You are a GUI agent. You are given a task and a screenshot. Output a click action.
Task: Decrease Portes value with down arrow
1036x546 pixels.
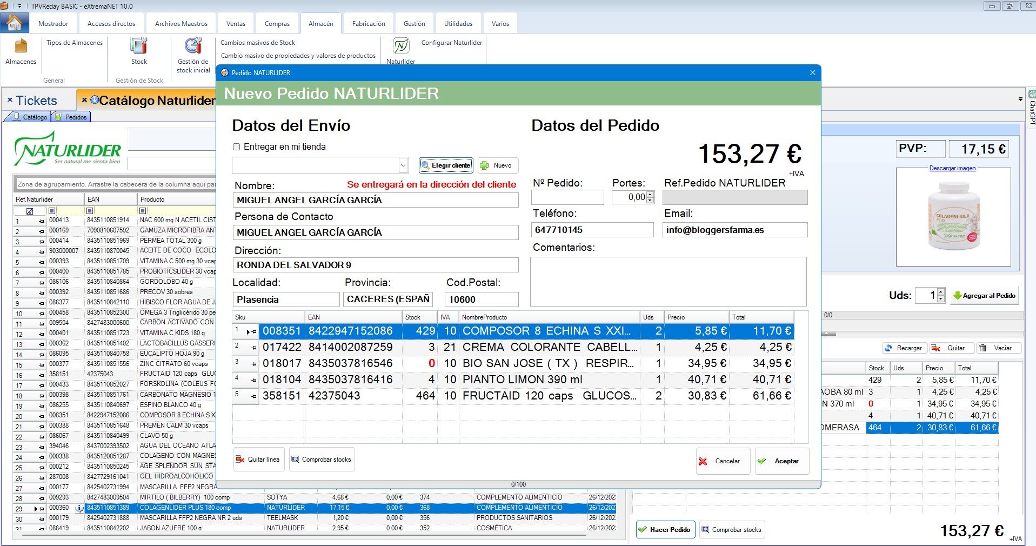(x=650, y=201)
